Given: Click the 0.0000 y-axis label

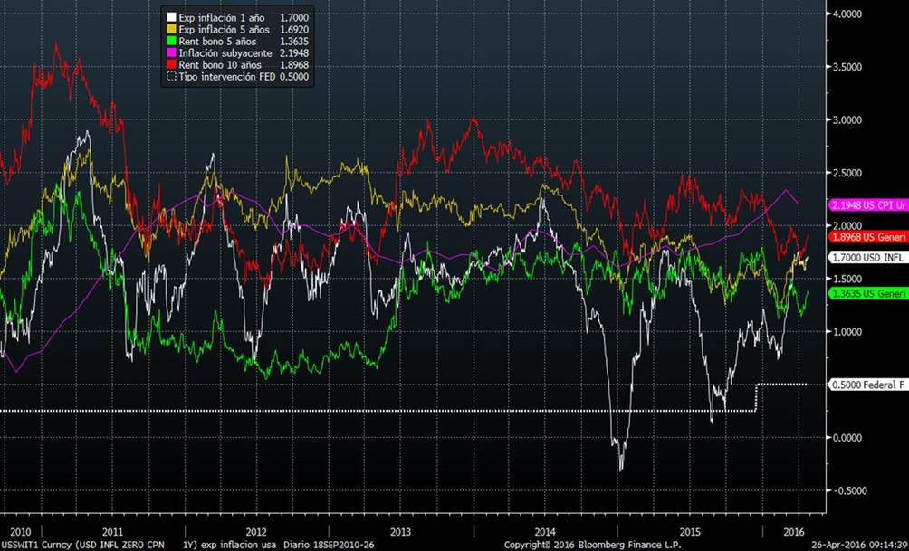Looking at the screenshot, I should (847, 437).
